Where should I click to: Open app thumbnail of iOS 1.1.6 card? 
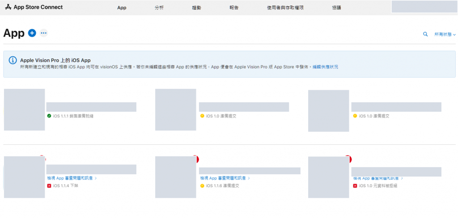pyautogui.click(x=175, y=177)
